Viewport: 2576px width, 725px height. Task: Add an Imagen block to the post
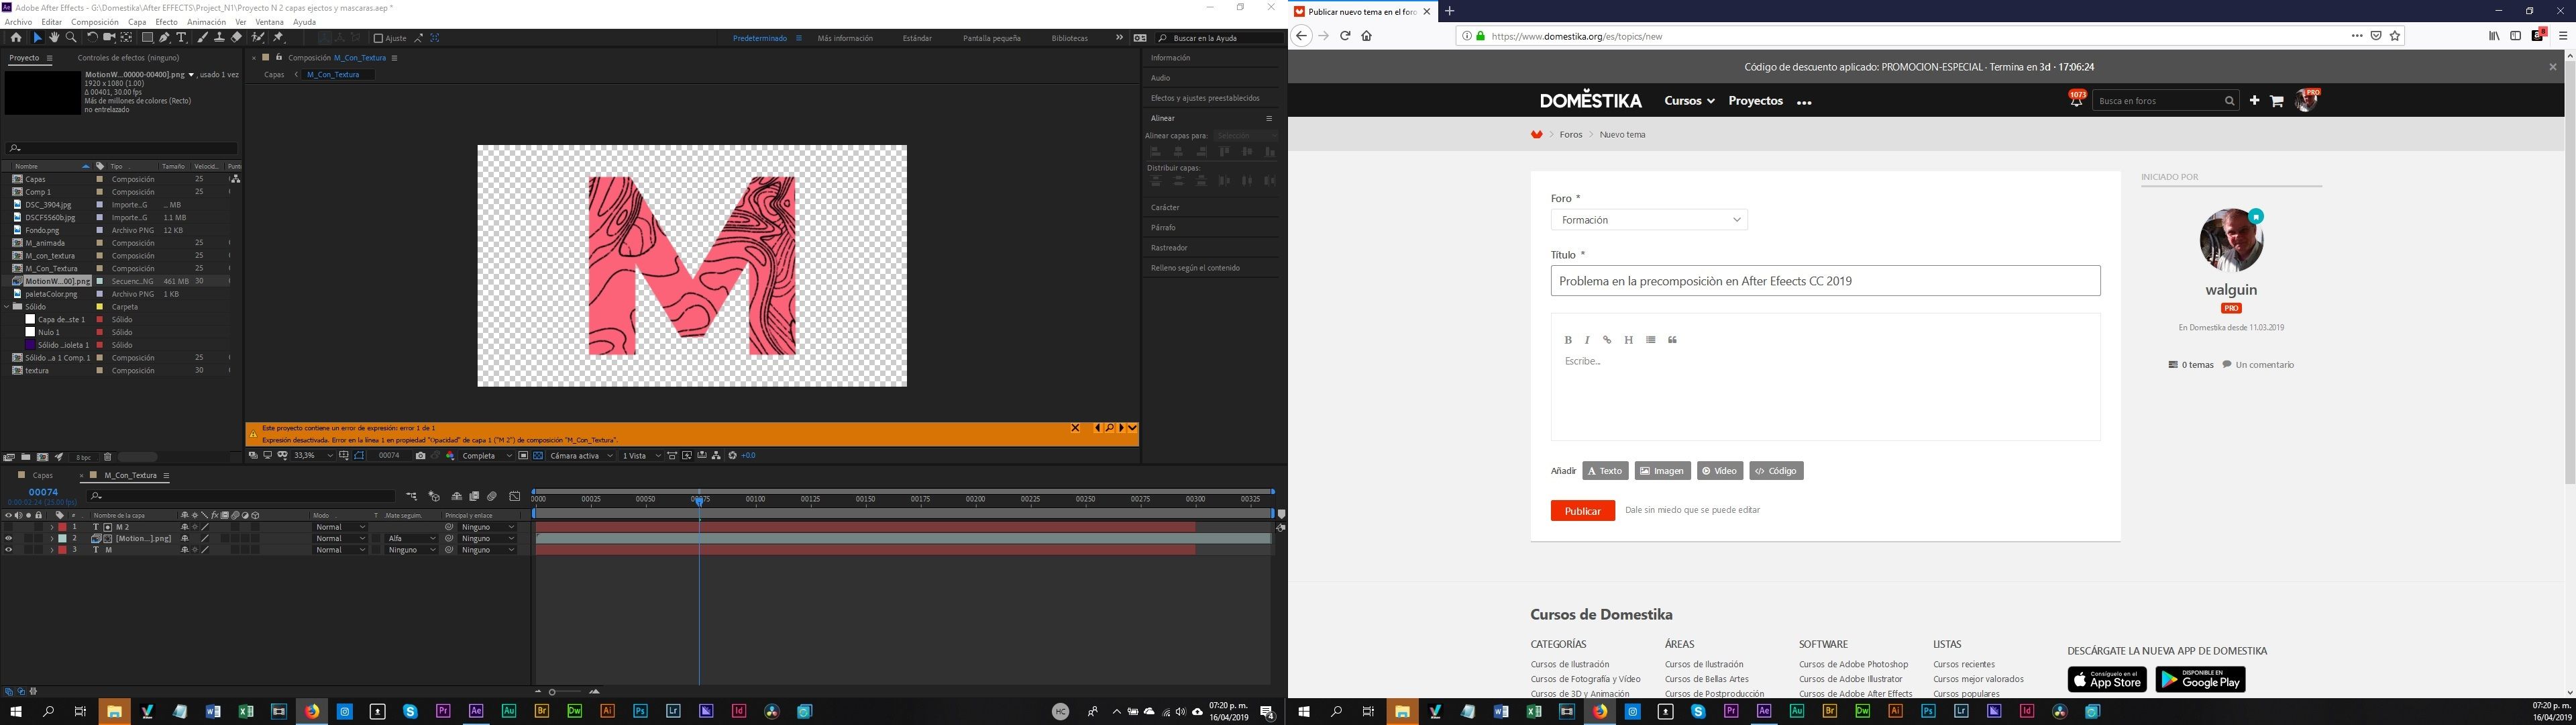pos(1662,471)
